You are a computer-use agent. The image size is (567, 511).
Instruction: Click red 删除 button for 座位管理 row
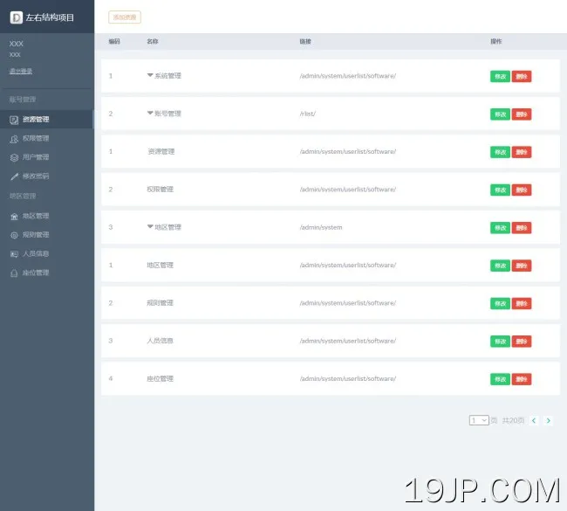pyautogui.click(x=522, y=379)
